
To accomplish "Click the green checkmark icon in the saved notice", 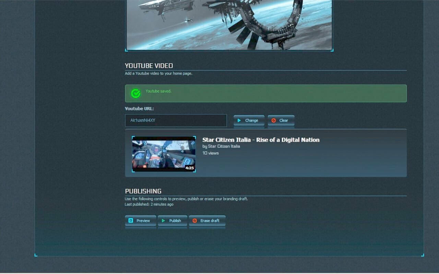I will (136, 93).
